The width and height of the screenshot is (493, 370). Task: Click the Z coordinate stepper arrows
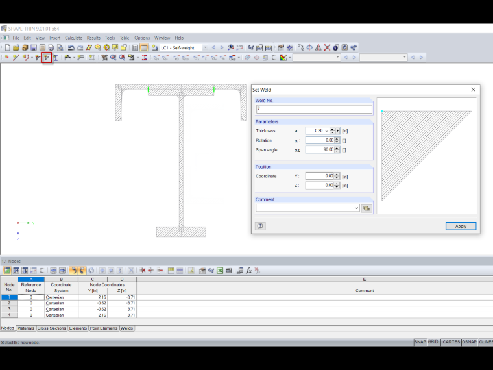(337, 185)
